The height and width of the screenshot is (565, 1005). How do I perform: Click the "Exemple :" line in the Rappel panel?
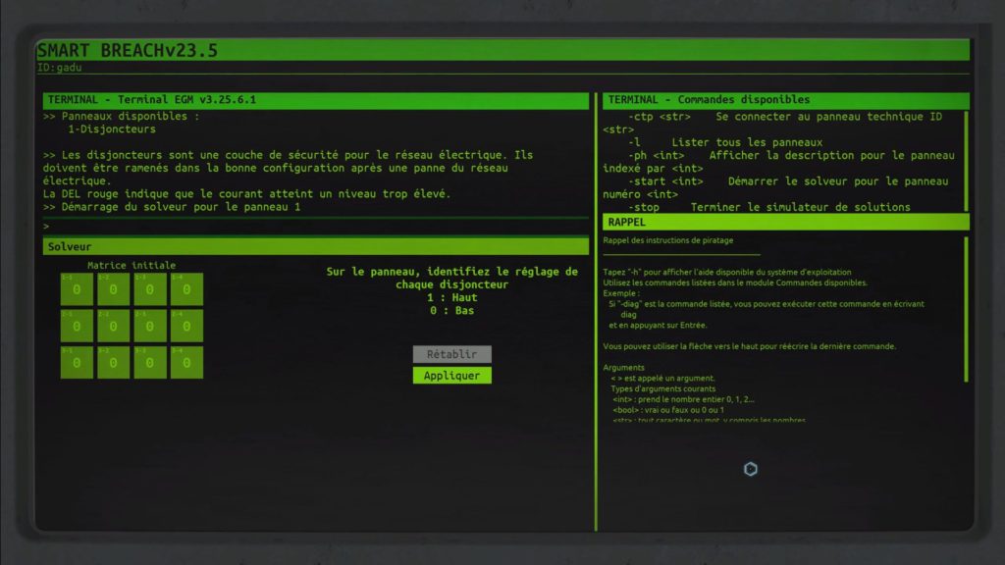point(621,292)
